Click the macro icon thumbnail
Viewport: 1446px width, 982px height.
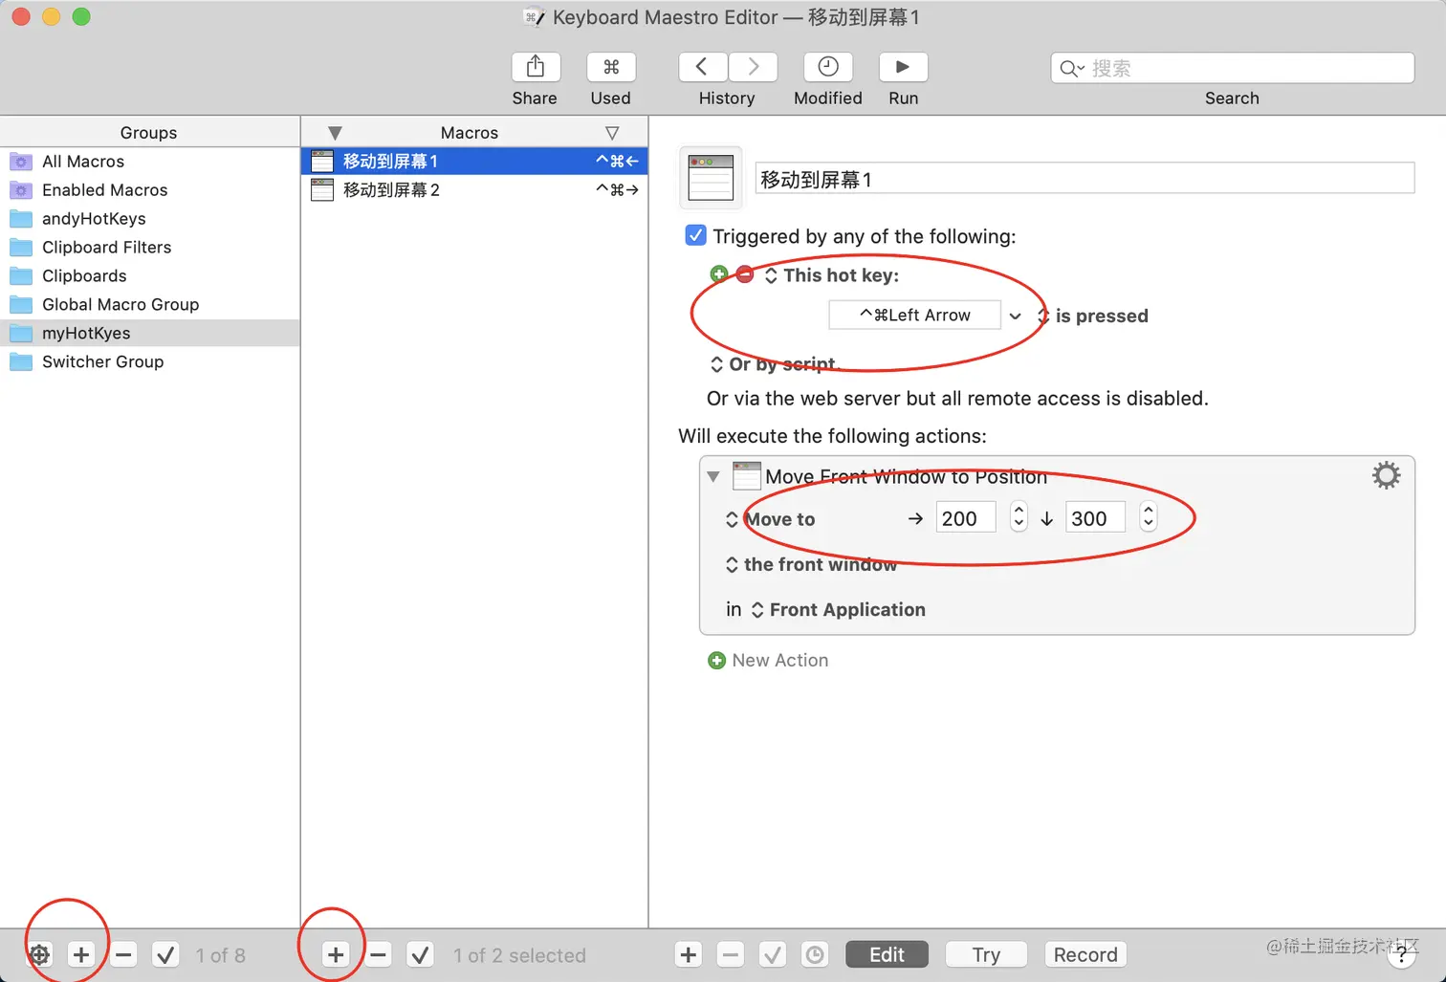(x=711, y=178)
